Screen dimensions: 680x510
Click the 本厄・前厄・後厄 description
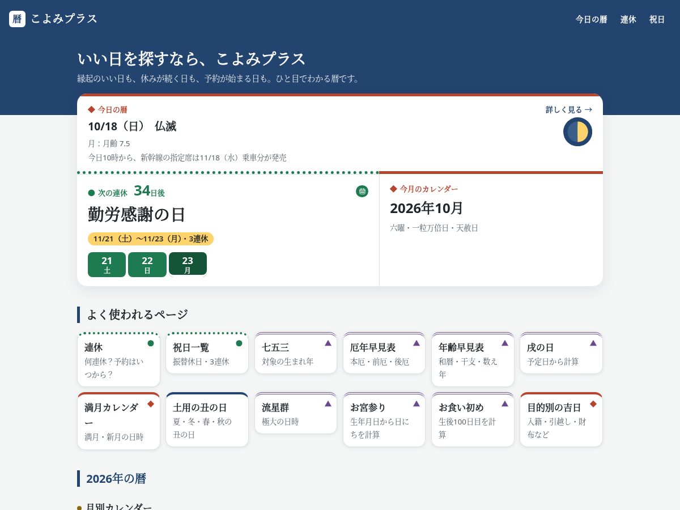pos(380,362)
